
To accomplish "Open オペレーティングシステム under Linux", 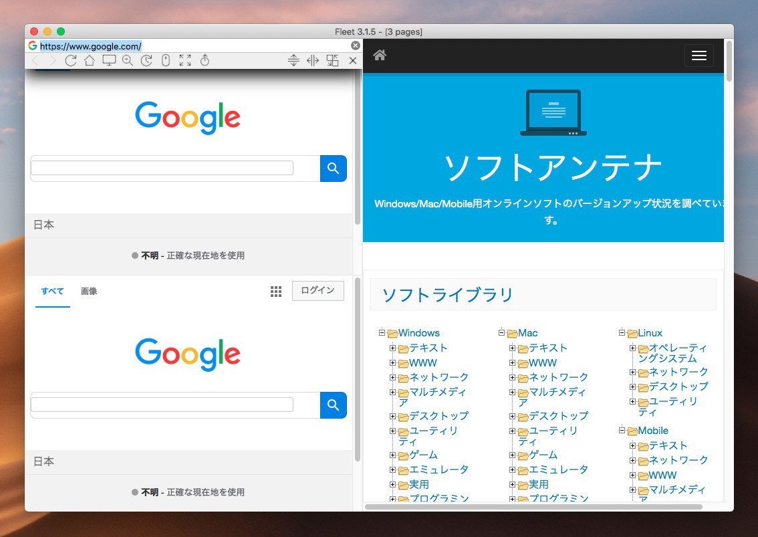I will coord(672,352).
